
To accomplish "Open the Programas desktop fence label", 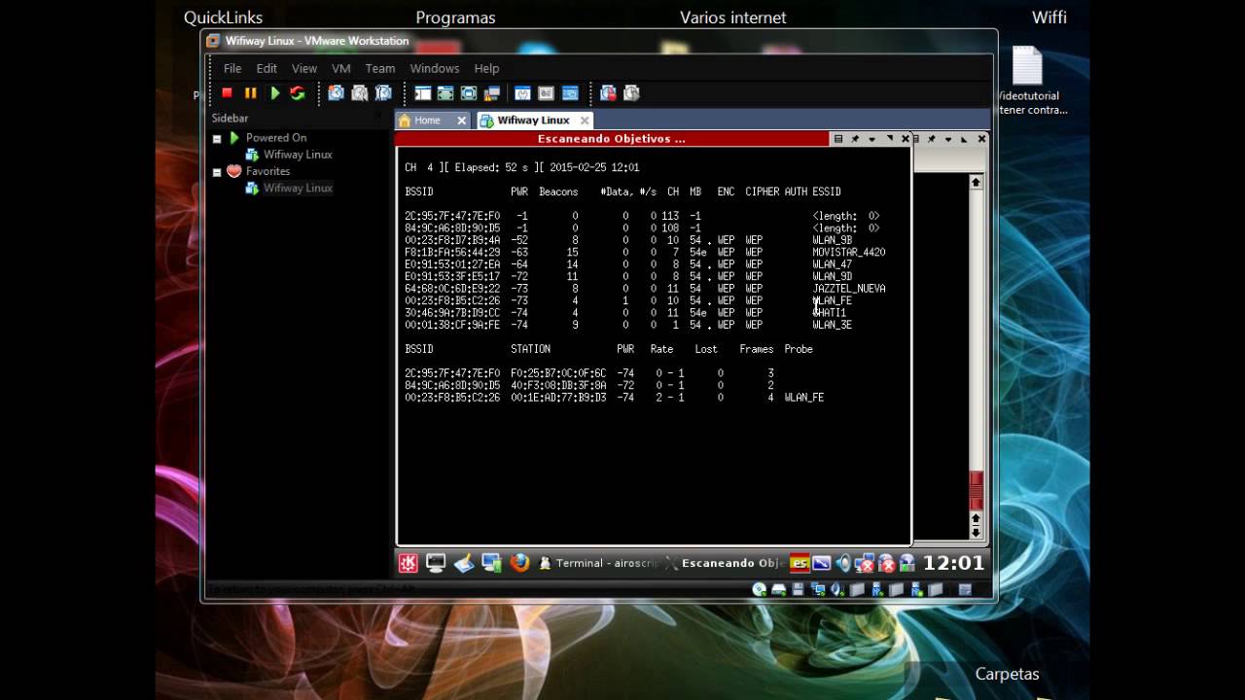I will click(x=455, y=17).
